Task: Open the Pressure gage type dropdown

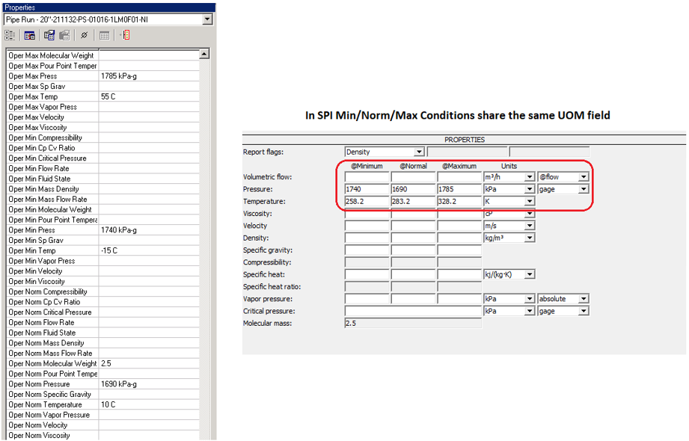Action: pos(584,190)
